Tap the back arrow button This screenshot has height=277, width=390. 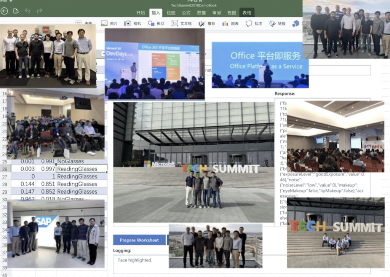click(4, 11)
